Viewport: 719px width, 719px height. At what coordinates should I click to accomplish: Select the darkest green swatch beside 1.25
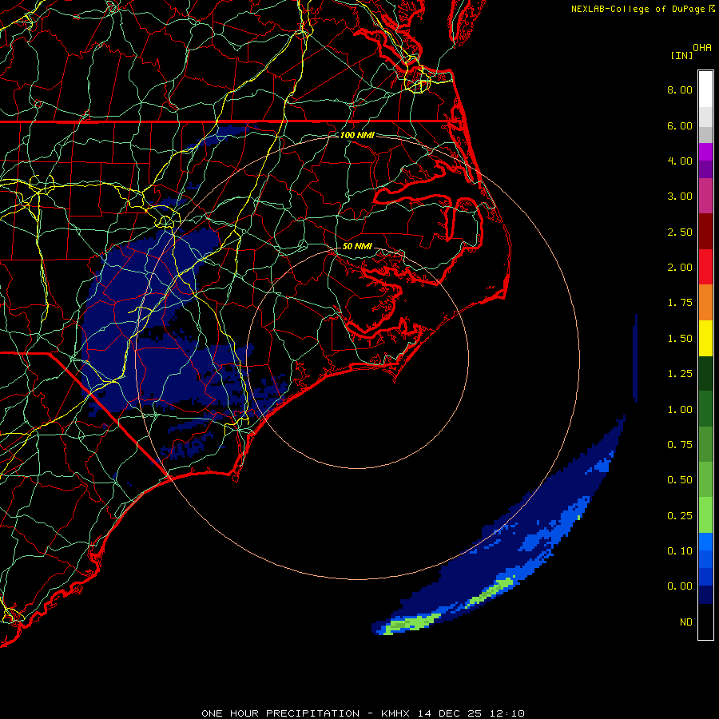[705, 373]
